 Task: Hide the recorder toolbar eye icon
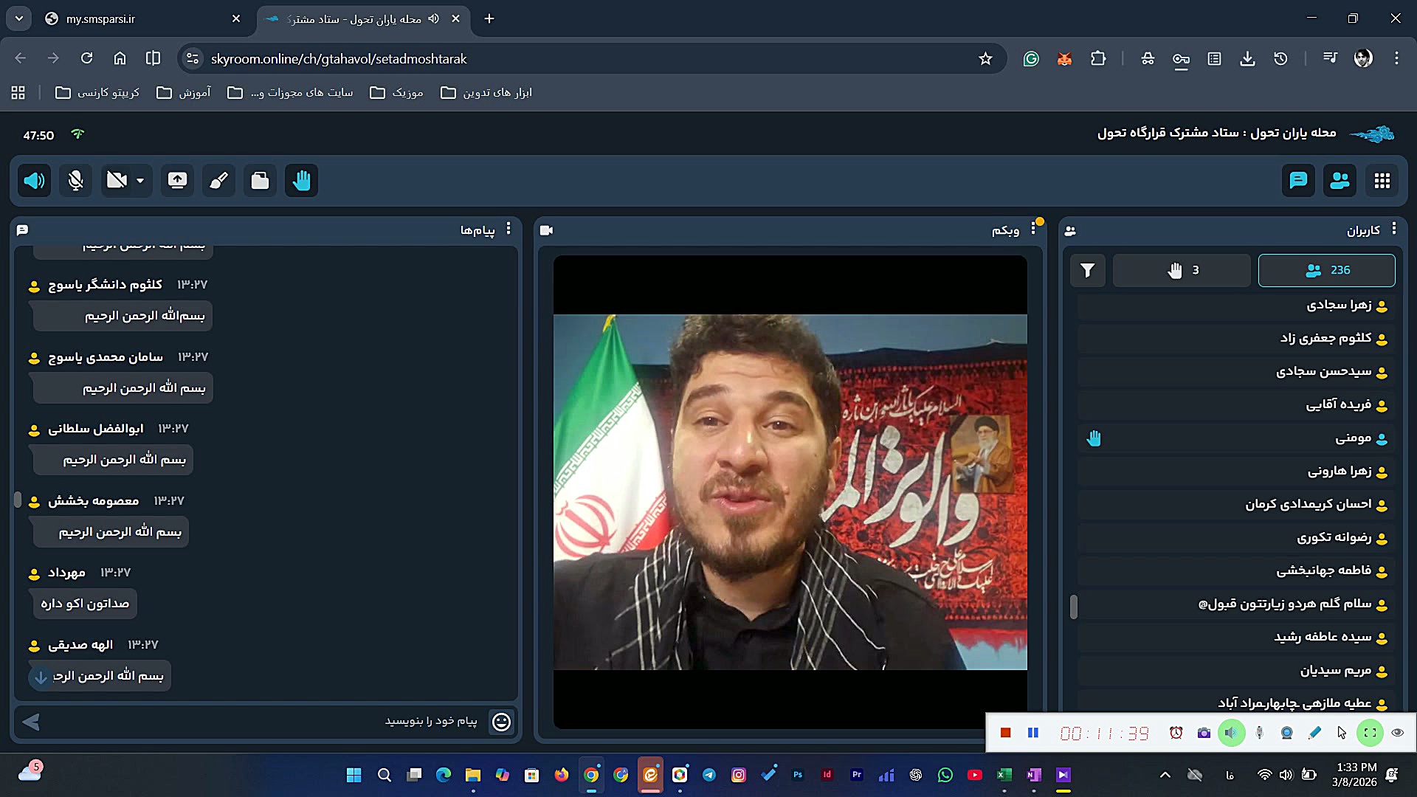[1398, 733]
